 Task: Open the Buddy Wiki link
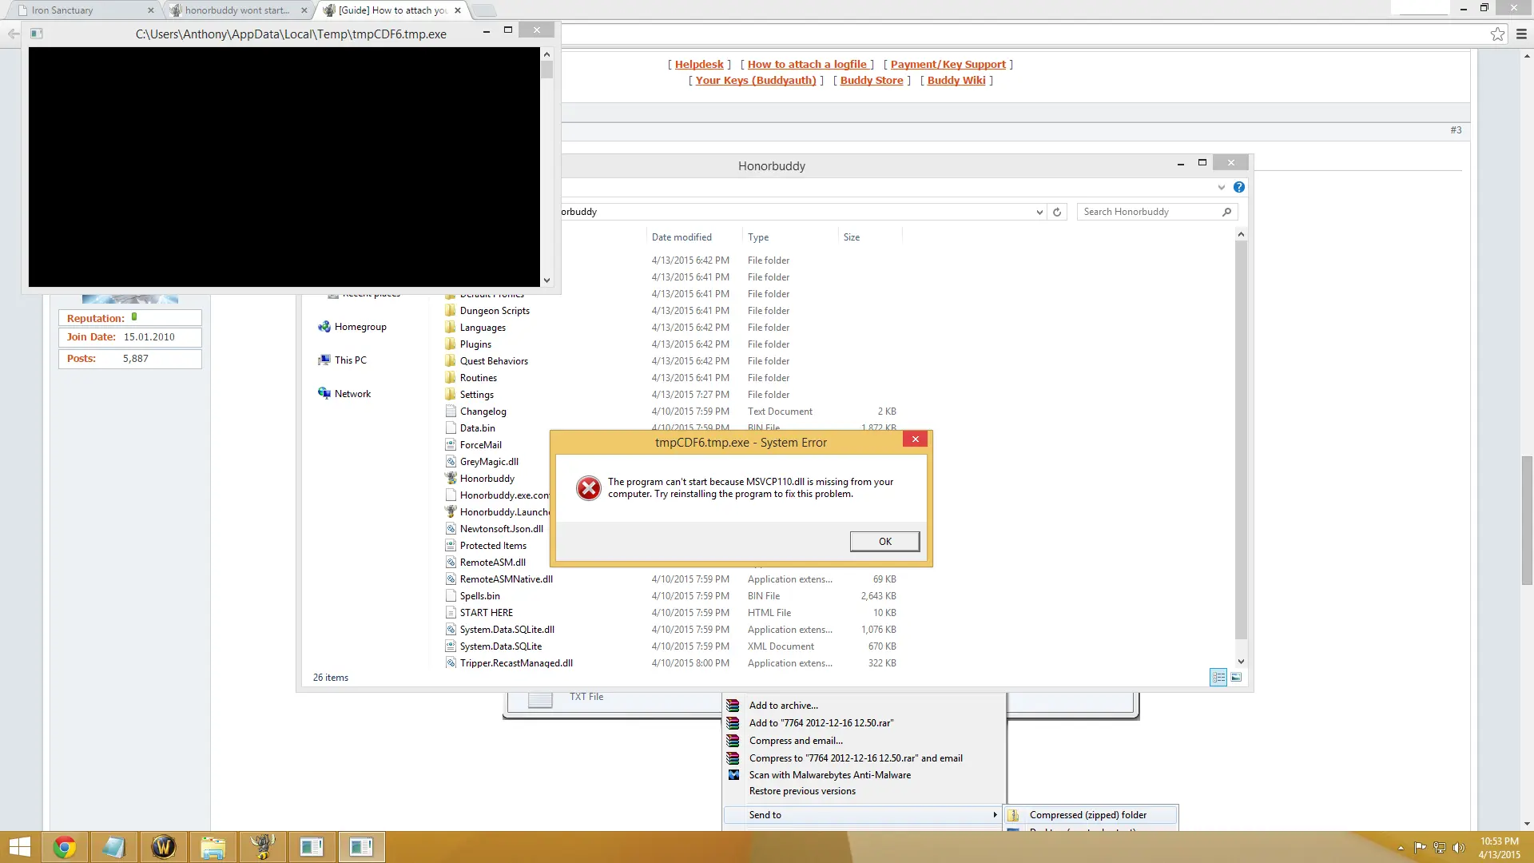pos(956,81)
